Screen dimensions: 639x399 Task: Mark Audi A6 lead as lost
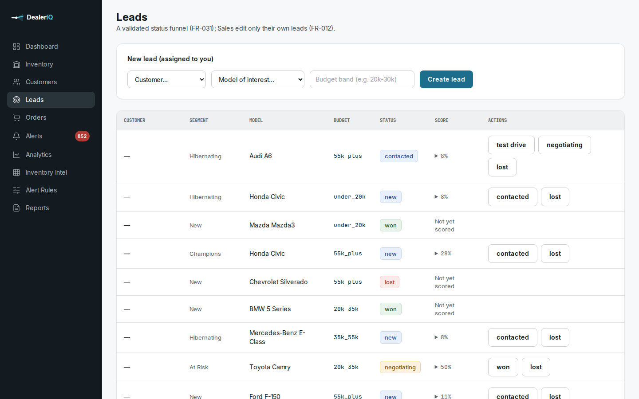[502, 167]
